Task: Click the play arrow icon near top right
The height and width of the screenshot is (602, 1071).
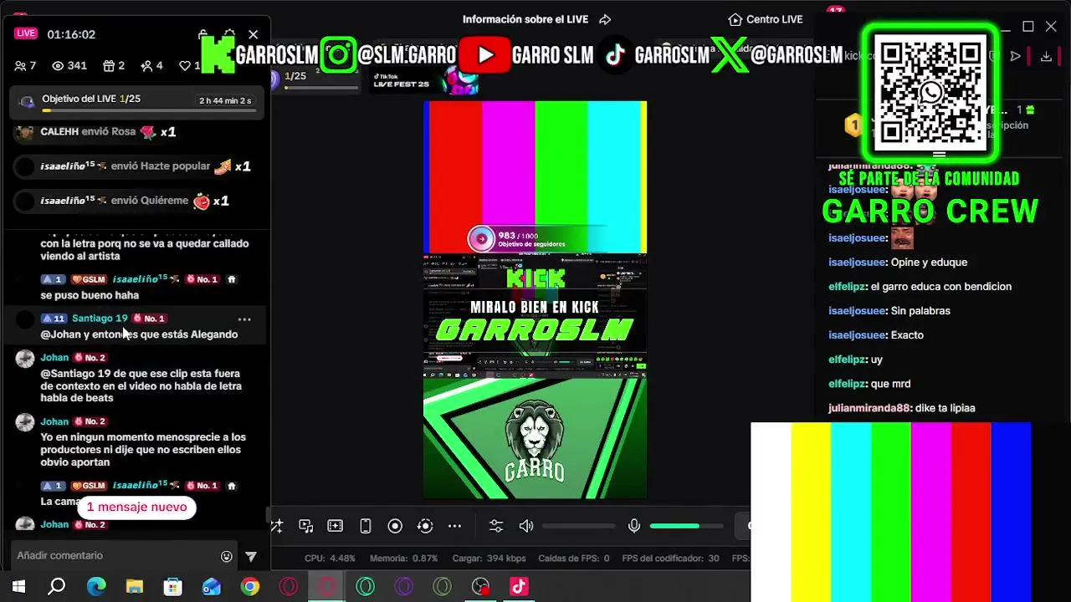Action: click(x=1016, y=56)
